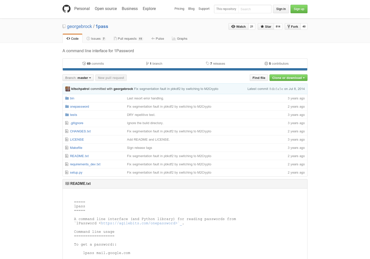Open the forks count 40

(304, 26)
